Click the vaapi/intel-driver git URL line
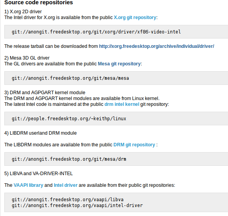This screenshot has width=228, height=216. pyautogui.click(x=77, y=205)
